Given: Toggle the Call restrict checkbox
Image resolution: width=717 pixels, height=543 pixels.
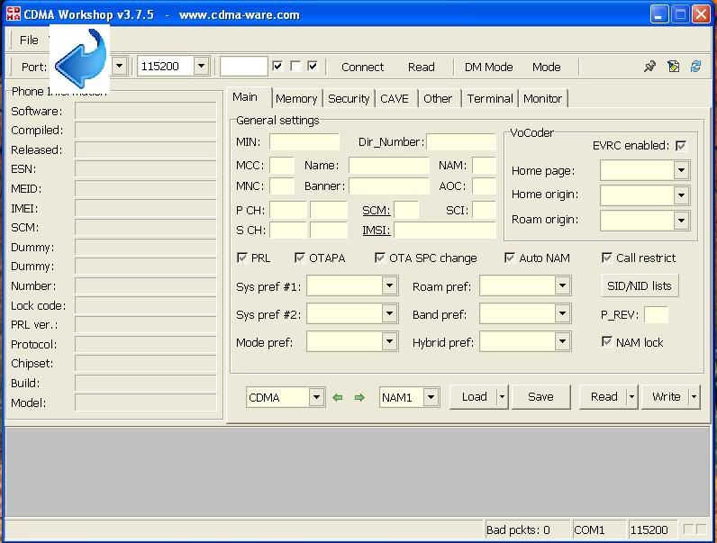Looking at the screenshot, I should tap(607, 258).
